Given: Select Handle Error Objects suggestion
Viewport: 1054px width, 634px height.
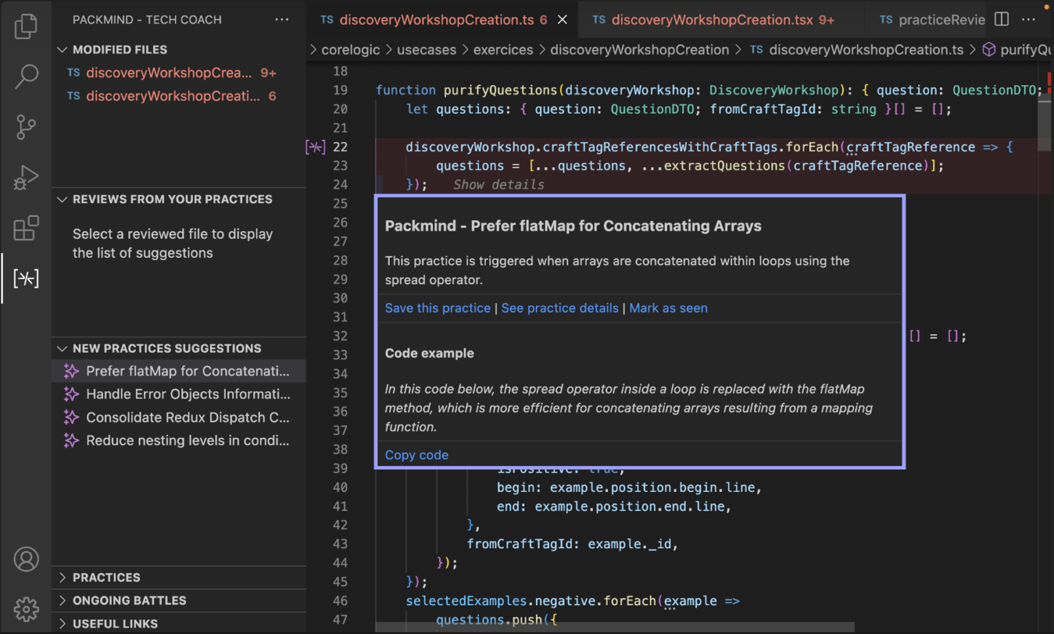Looking at the screenshot, I should (187, 394).
